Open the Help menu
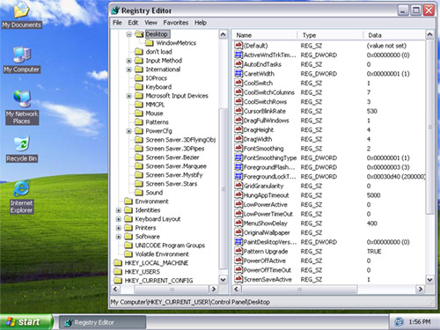This screenshot has width=440, height=330. [x=201, y=23]
